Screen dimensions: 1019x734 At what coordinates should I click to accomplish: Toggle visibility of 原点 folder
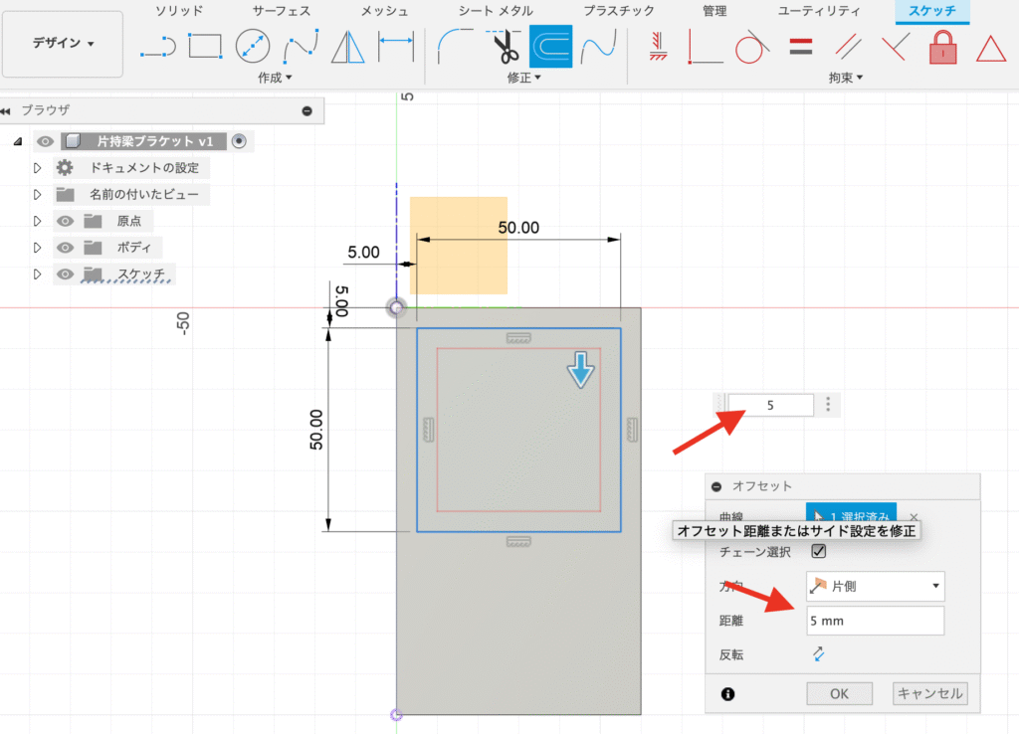pyautogui.click(x=65, y=221)
